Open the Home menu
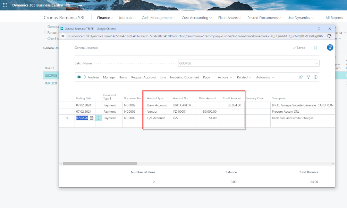 click(123, 77)
